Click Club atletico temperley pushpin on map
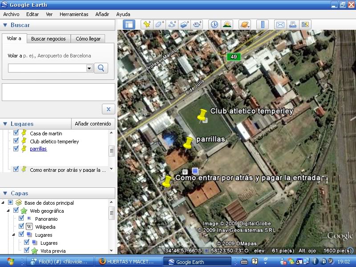The height and width of the screenshot is (267, 356). pyautogui.click(x=202, y=115)
